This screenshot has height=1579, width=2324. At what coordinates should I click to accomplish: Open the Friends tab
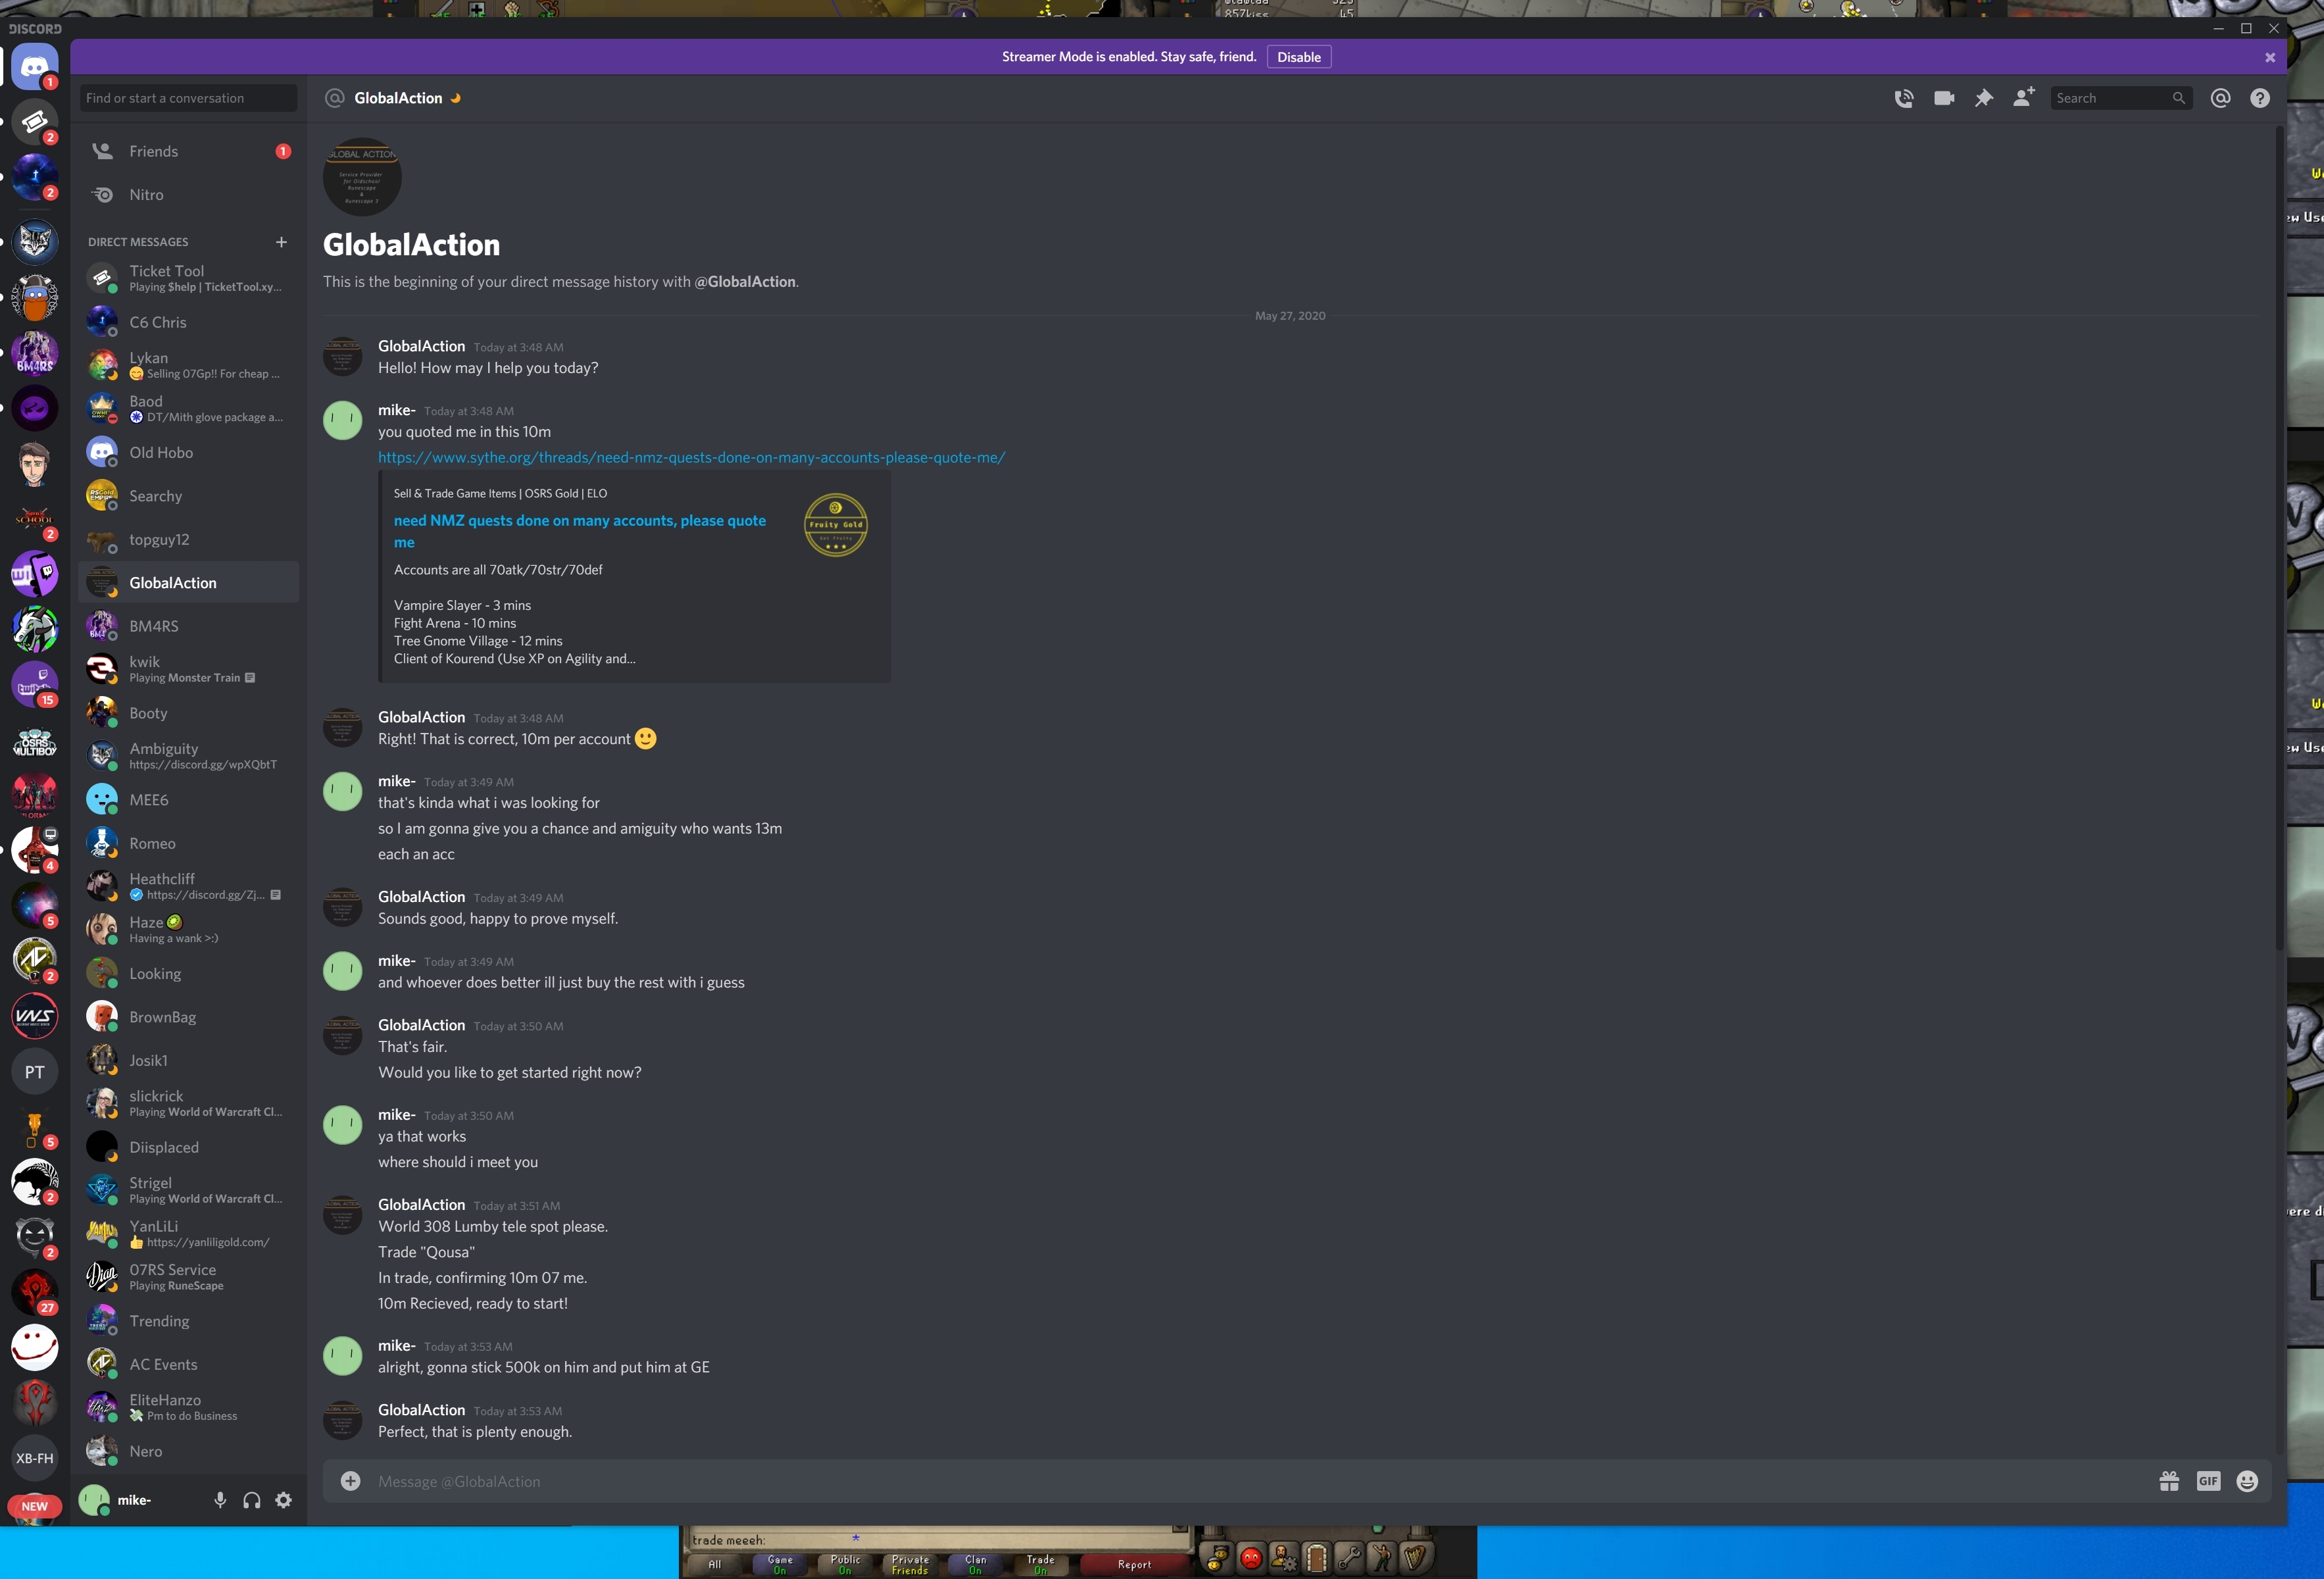153,151
